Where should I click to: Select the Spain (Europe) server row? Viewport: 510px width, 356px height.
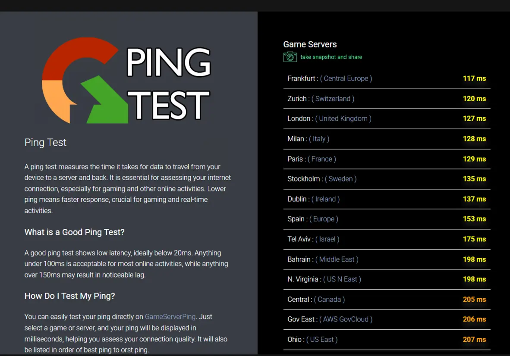coord(387,219)
